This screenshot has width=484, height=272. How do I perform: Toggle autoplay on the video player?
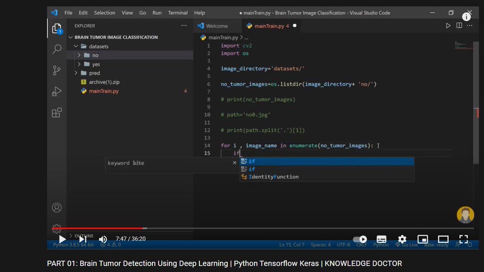359,239
